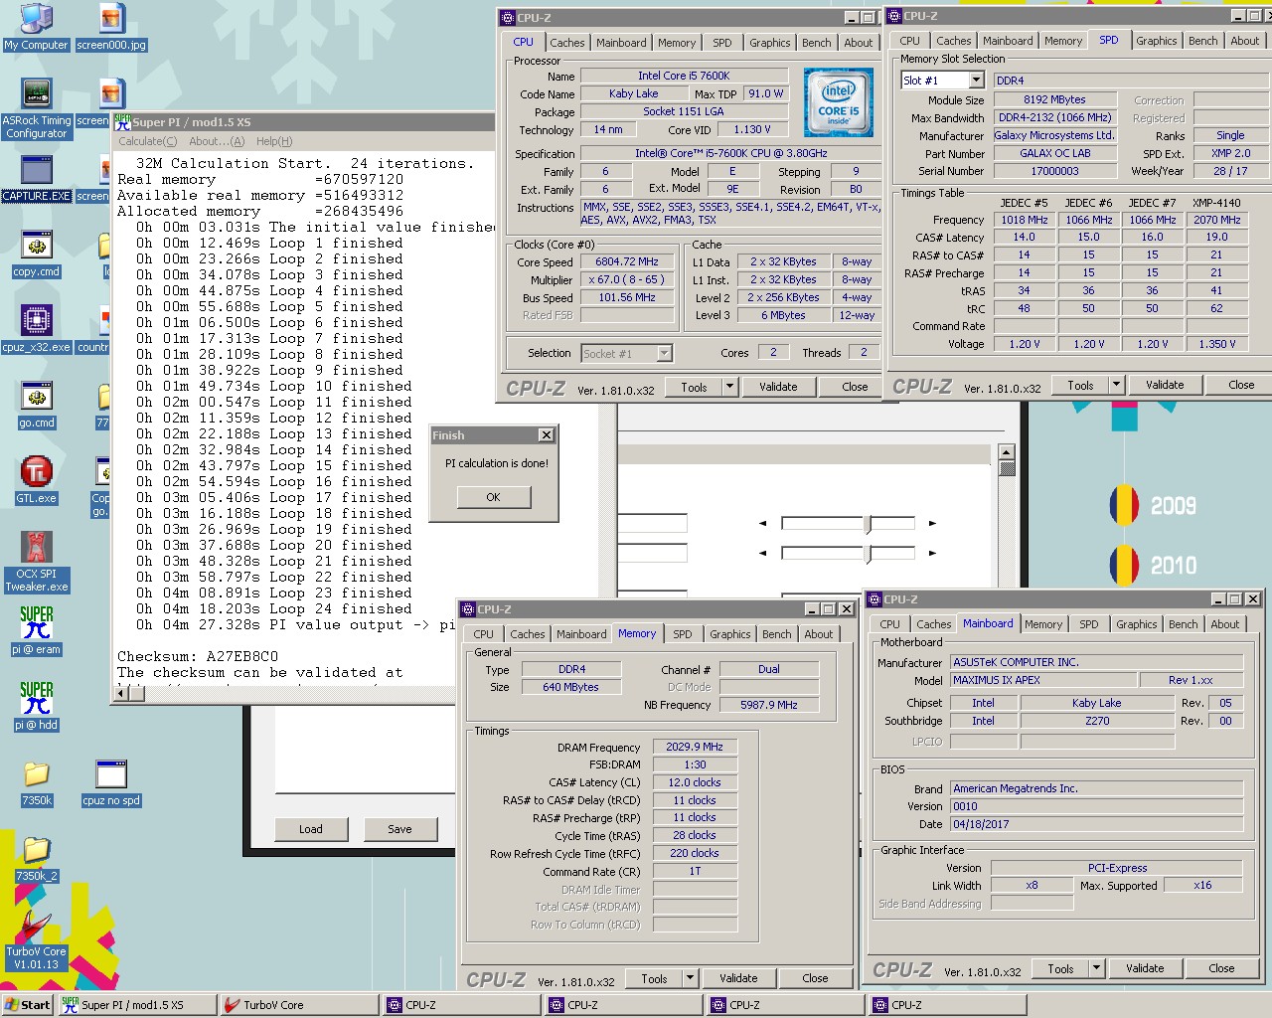The image size is (1272, 1018).
Task: Click Loop 24 finished line in Super PI
Action: tap(274, 608)
